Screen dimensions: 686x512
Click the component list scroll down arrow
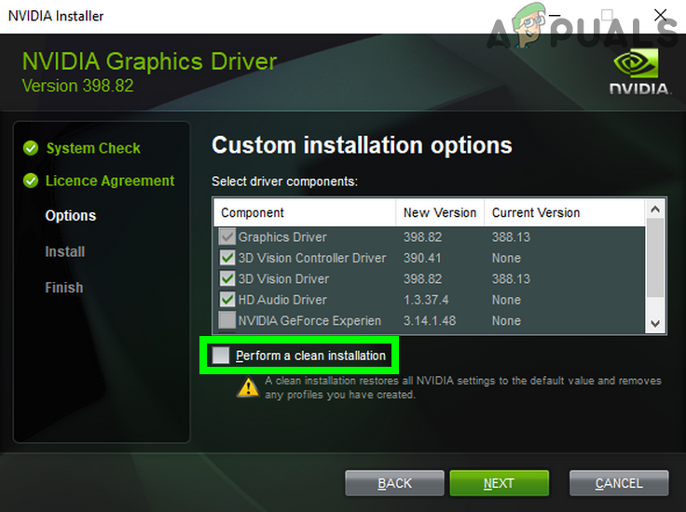point(655,324)
